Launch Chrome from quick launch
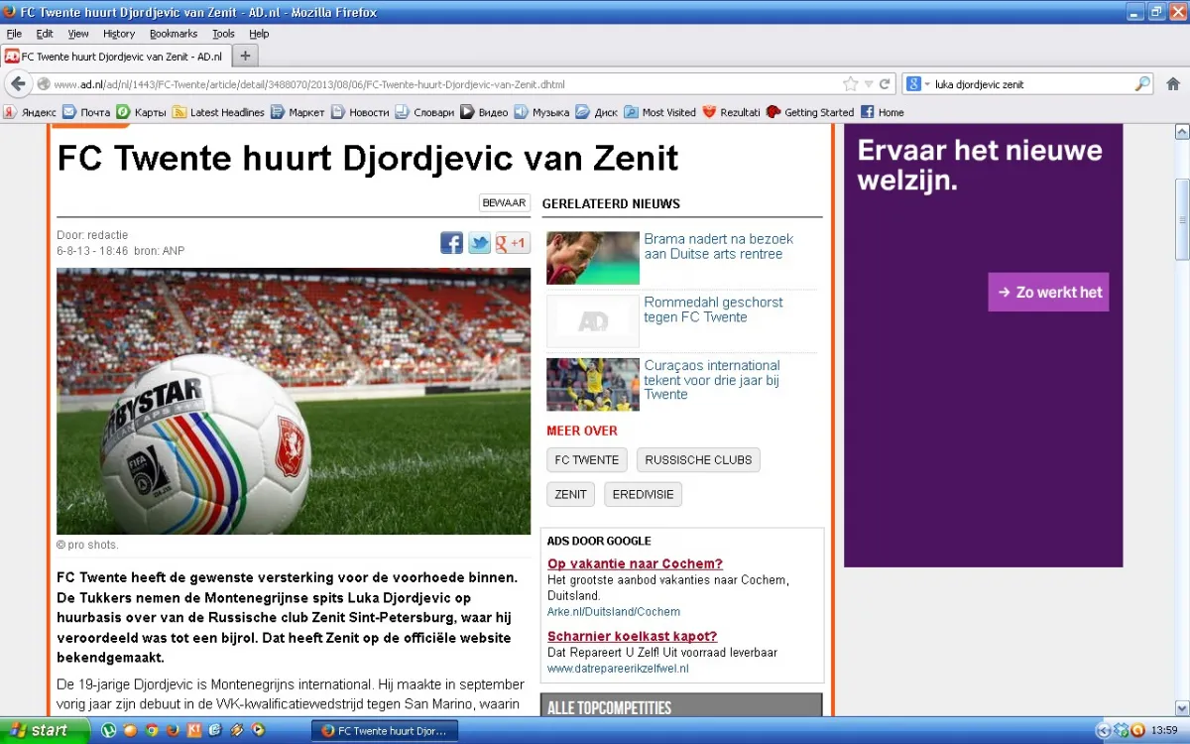 click(x=152, y=730)
